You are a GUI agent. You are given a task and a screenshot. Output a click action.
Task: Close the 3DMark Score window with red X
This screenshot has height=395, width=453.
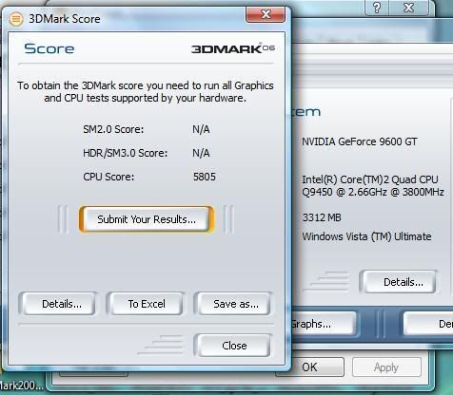(x=266, y=14)
